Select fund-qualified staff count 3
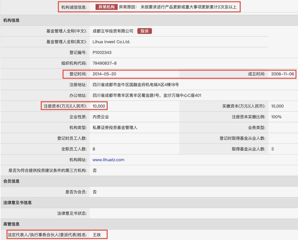The height and width of the screenshot is (240, 298). [x=272, y=149]
